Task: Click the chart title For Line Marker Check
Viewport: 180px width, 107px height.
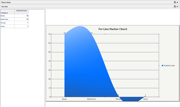Action: (x=113, y=29)
